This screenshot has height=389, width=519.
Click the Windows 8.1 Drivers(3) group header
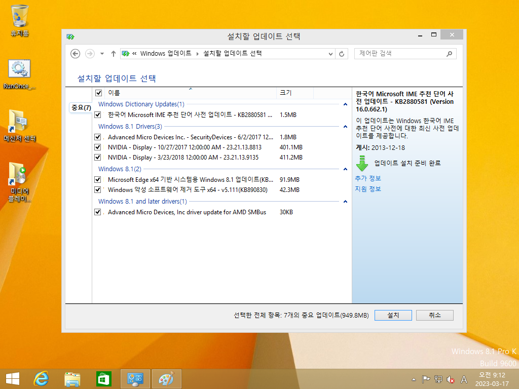pos(130,126)
